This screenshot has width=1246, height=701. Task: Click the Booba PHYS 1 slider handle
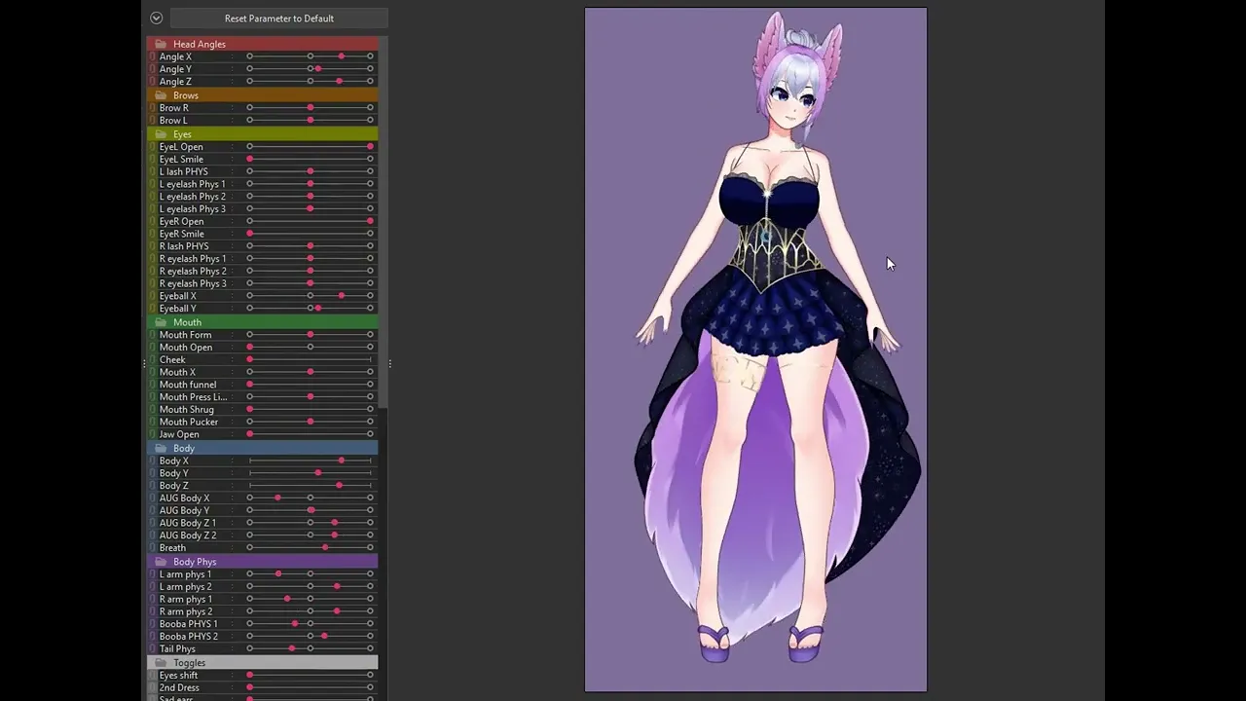pos(295,624)
